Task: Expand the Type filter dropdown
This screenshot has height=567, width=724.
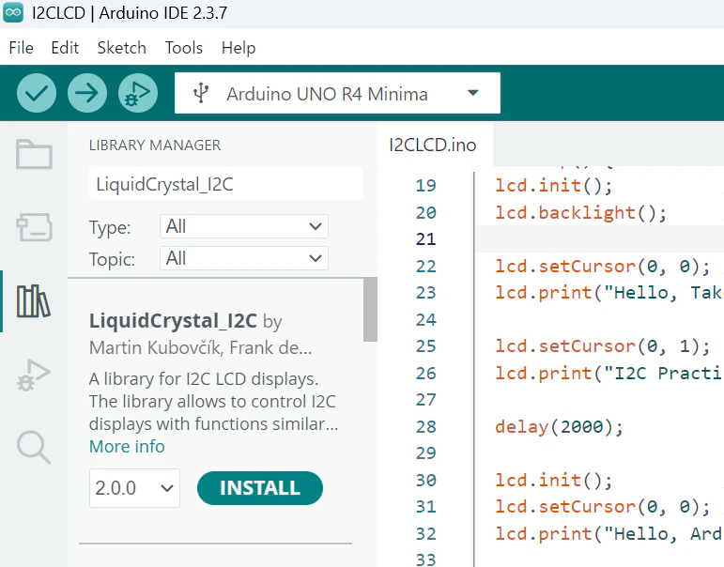Action: tap(244, 226)
